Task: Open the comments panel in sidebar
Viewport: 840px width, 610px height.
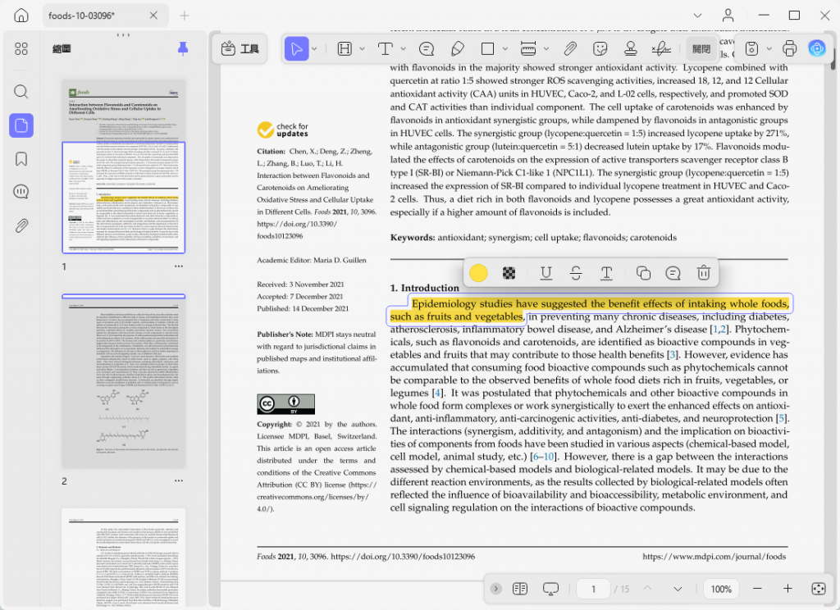Action: click(21, 191)
